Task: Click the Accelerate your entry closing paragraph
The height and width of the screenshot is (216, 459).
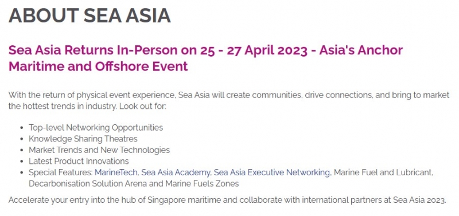Action: tap(227, 201)
